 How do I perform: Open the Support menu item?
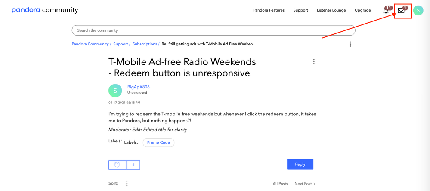300,10
